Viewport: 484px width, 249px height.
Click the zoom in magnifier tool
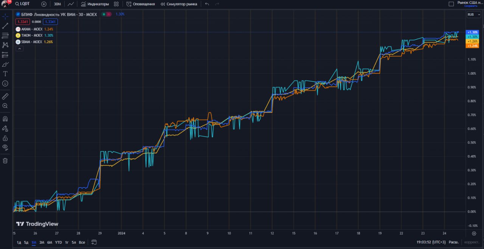pyautogui.click(x=5, y=106)
